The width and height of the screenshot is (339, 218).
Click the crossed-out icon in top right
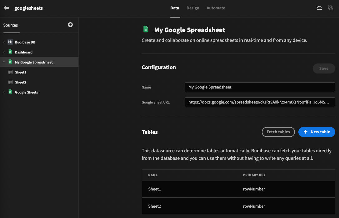(330, 8)
